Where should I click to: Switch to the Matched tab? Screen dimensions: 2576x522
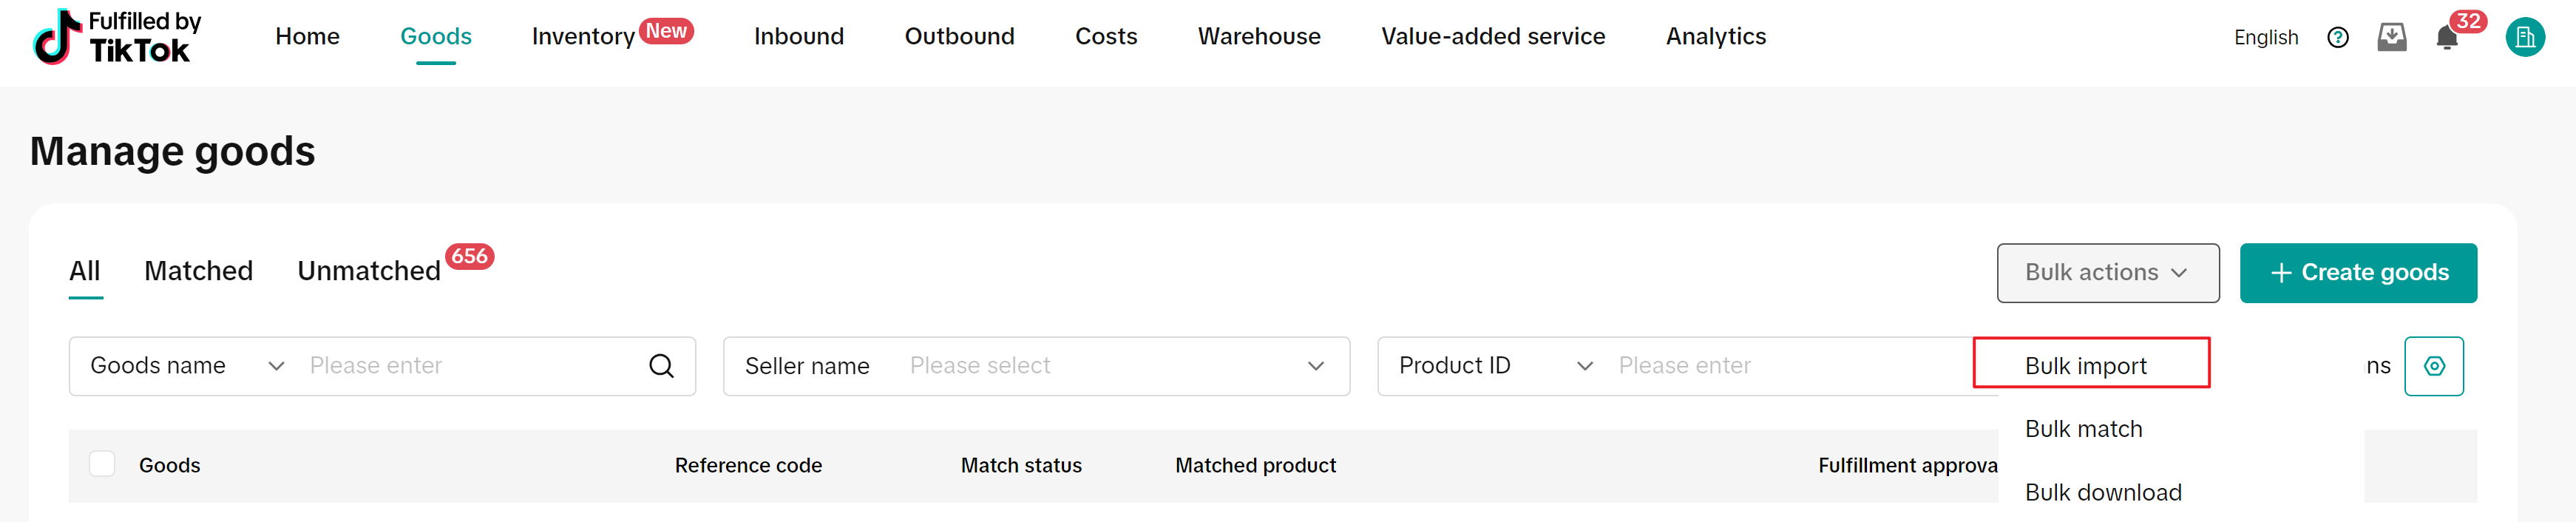[198, 271]
